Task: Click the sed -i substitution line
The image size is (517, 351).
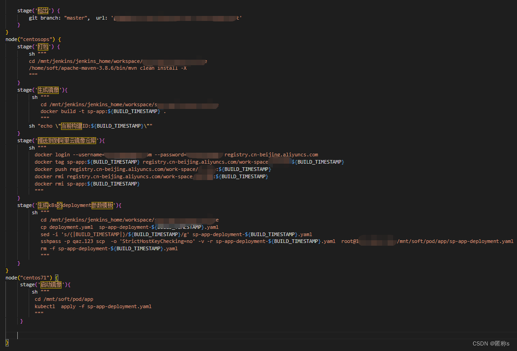Action: pos(176,234)
